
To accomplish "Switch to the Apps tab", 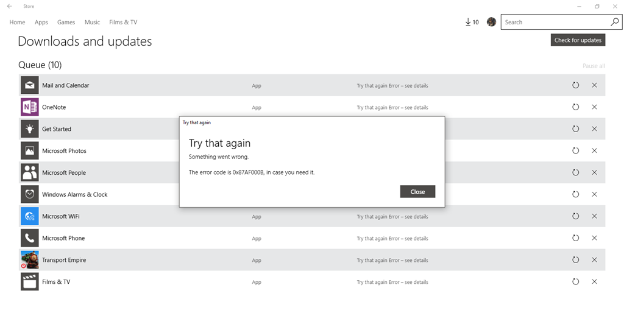I will (x=41, y=23).
